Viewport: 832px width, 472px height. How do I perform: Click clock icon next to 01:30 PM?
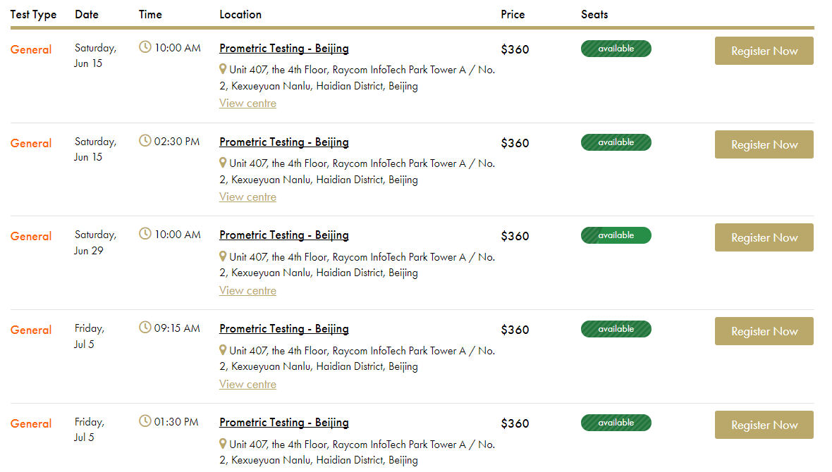(x=145, y=421)
